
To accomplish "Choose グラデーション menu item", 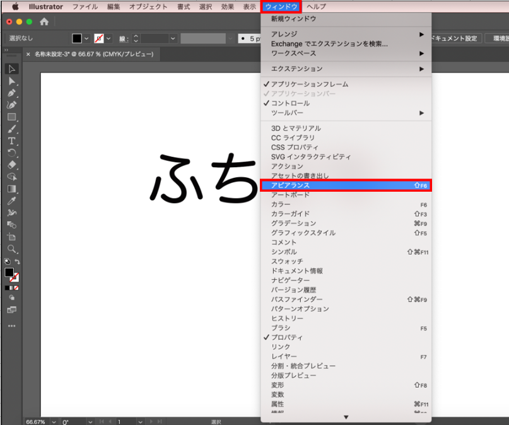I will point(346,223).
